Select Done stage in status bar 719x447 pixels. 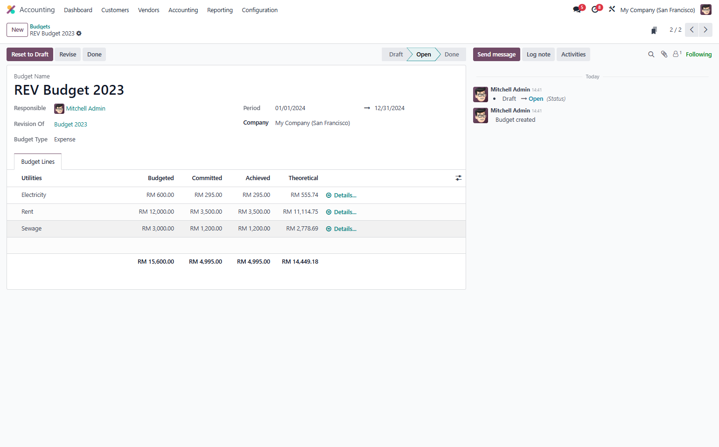pyautogui.click(x=452, y=55)
